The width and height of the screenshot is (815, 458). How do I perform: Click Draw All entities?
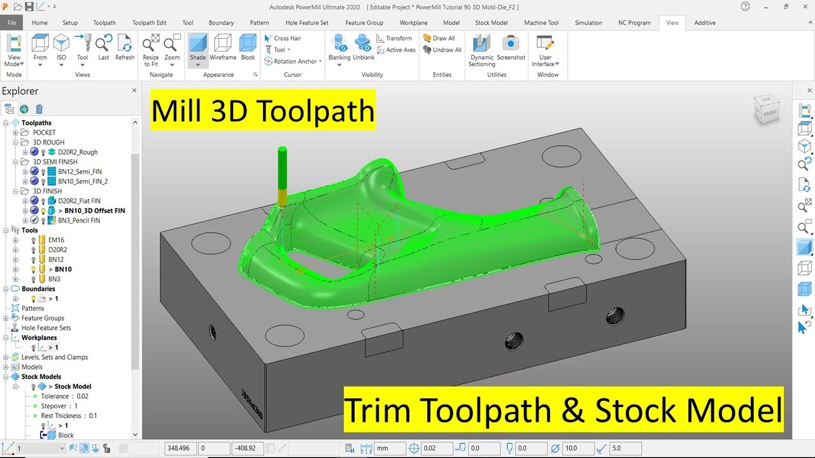(x=439, y=38)
